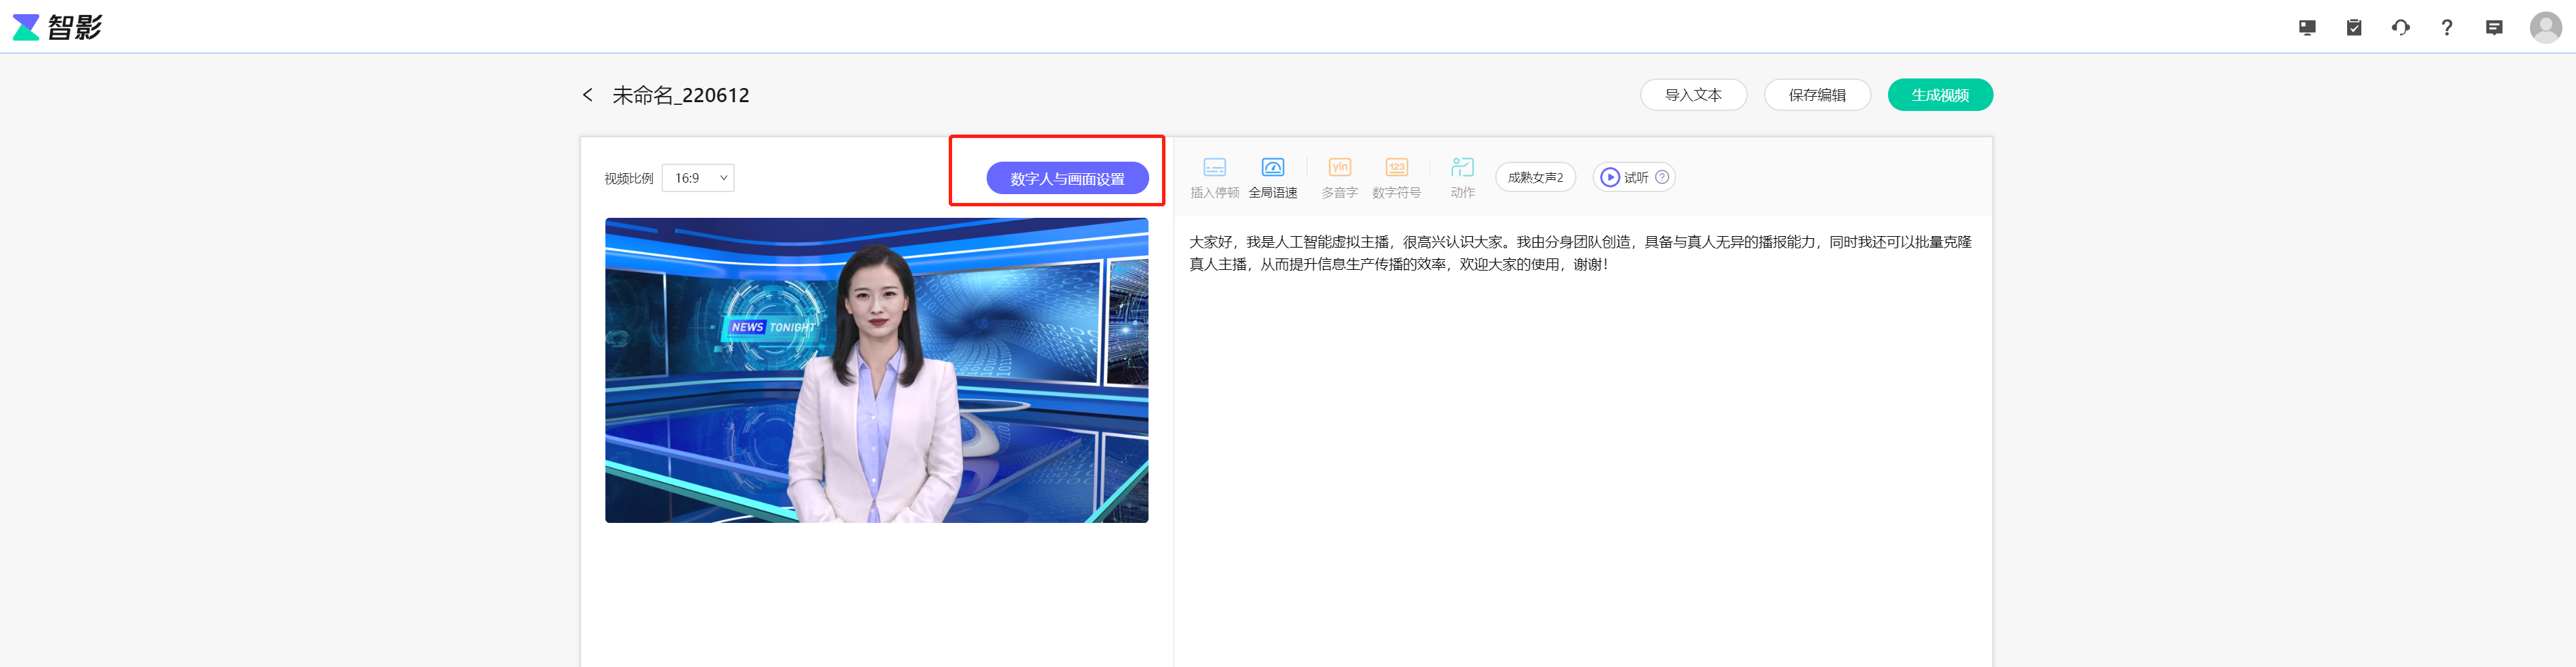Click the 插入停顿 insert pause tool
The width and height of the screenshot is (2576, 667).
click(1214, 178)
